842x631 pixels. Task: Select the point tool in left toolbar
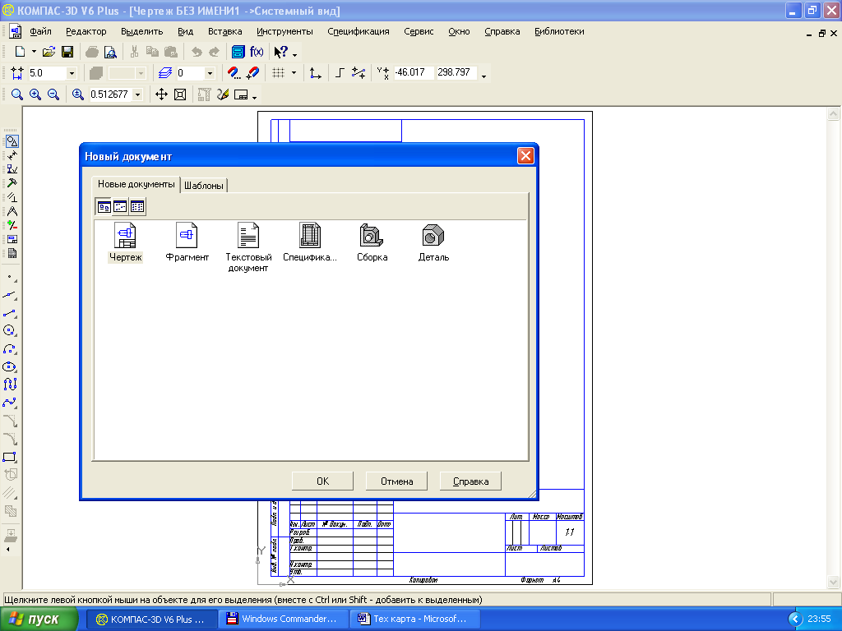click(11, 278)
